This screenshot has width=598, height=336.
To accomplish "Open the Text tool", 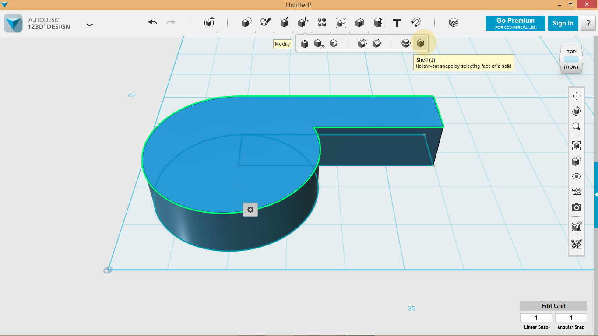I will pos(397,23).
